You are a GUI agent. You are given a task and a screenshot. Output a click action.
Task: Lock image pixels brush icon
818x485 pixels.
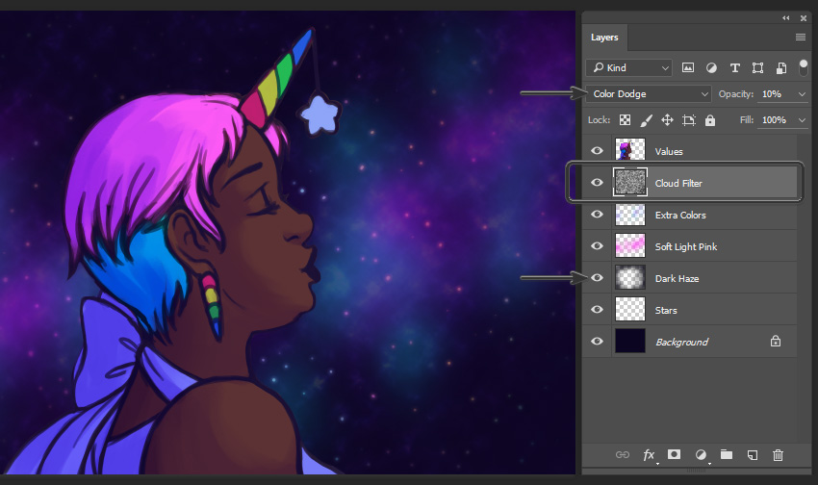click(646, 120)
